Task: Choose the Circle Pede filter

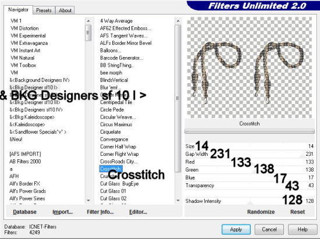Action: 112,110
